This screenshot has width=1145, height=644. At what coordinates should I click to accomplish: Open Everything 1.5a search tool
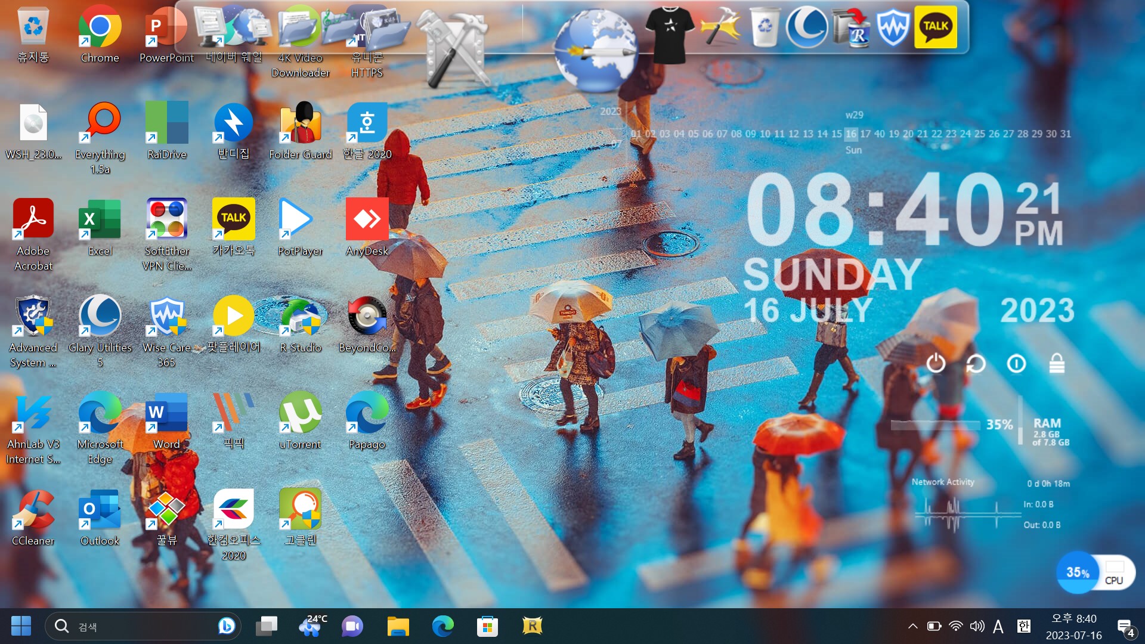[100, 138]
